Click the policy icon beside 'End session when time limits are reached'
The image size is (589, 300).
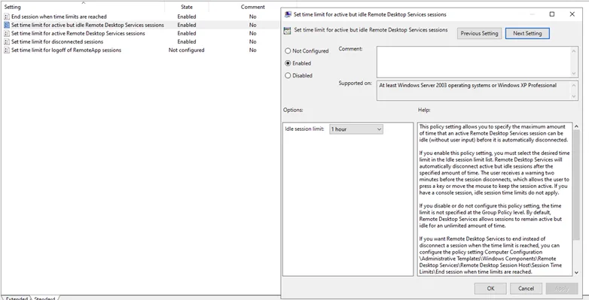[7, 17]
